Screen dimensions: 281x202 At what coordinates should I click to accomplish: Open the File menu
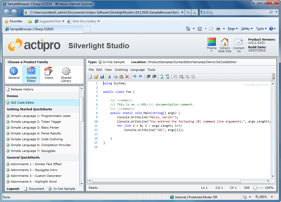point(91,70)
